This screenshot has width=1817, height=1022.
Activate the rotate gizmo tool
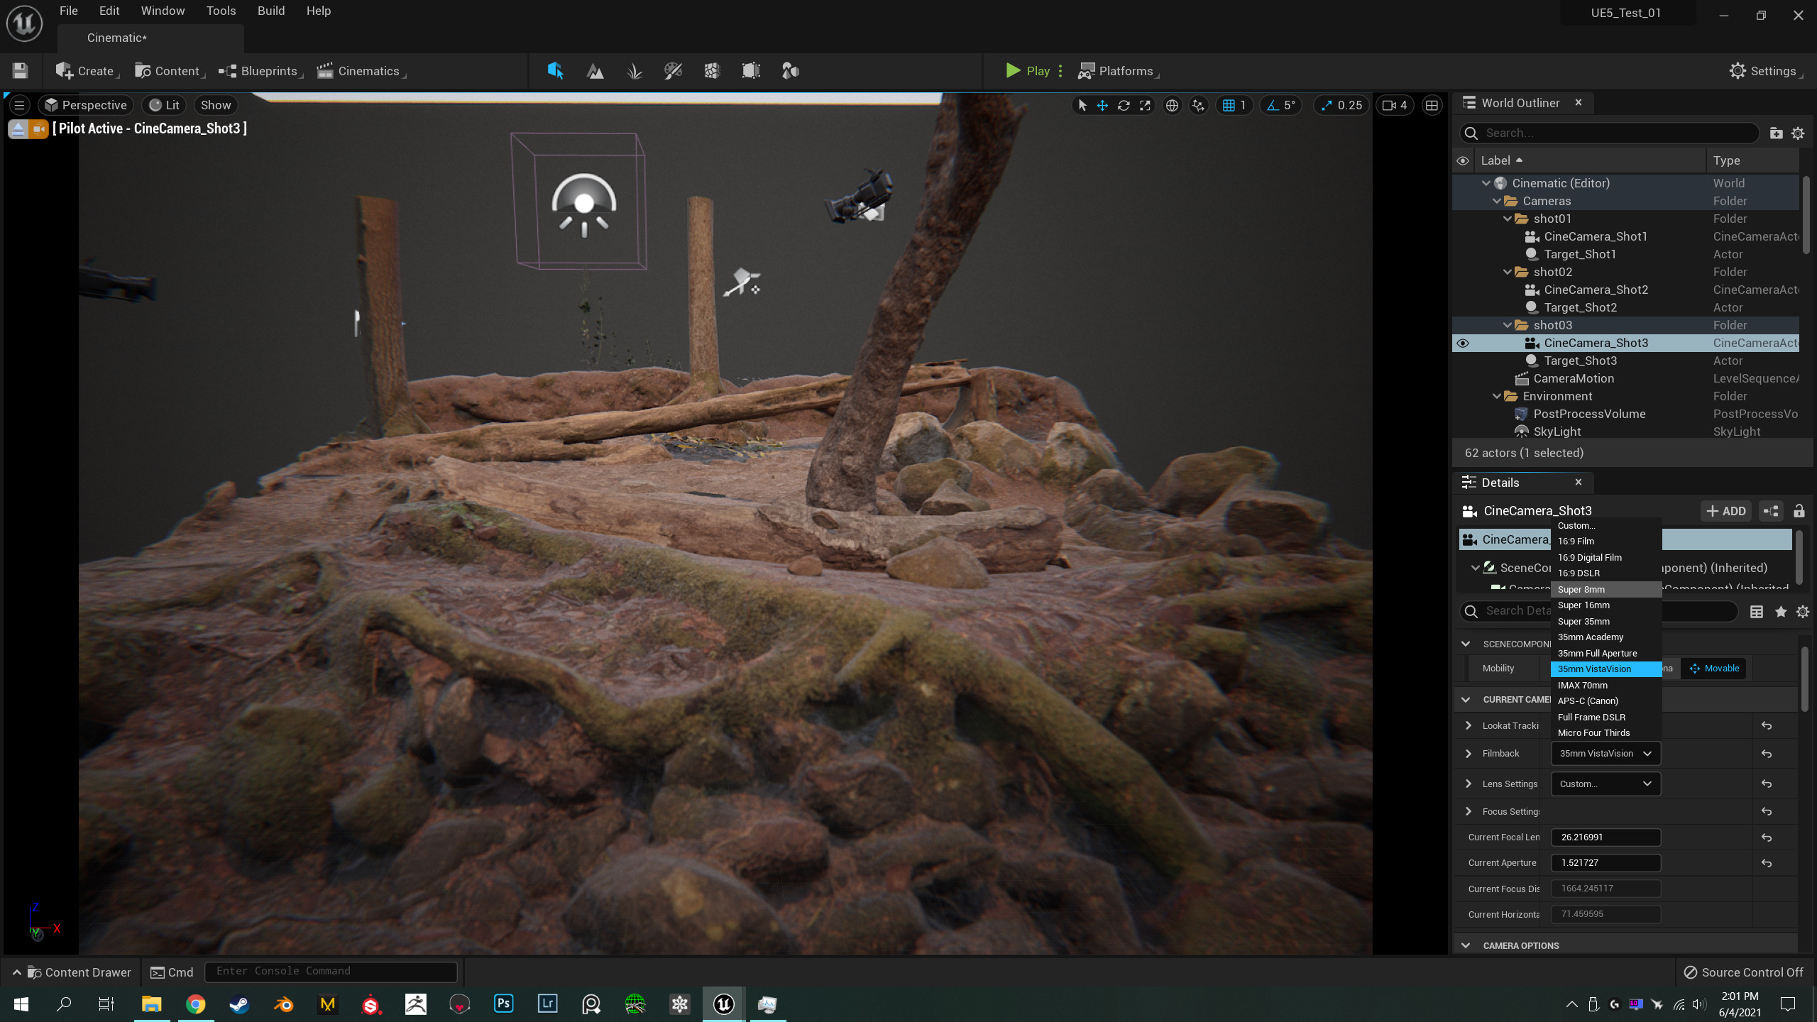pos(1124,105)
